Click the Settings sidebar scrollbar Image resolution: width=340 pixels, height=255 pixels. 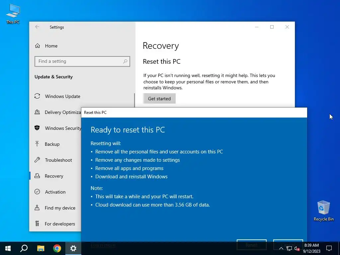[135, 100]
